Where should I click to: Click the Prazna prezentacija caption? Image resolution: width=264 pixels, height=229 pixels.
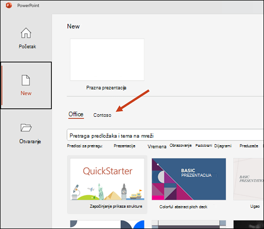point(106,88)
